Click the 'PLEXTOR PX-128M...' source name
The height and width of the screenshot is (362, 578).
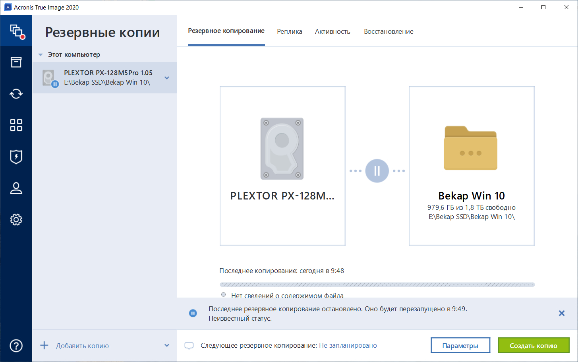pos(282,196)
